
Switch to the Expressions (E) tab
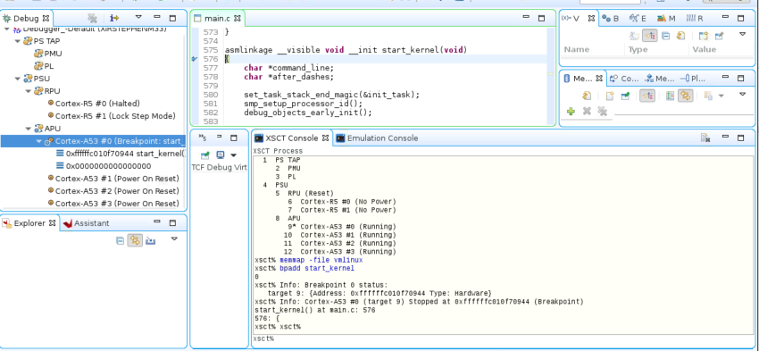coord(638,19)
